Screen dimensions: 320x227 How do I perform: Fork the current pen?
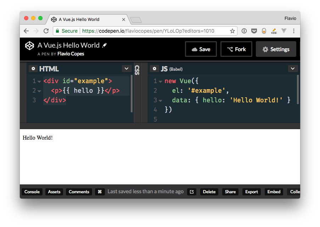tap(236, 49)
